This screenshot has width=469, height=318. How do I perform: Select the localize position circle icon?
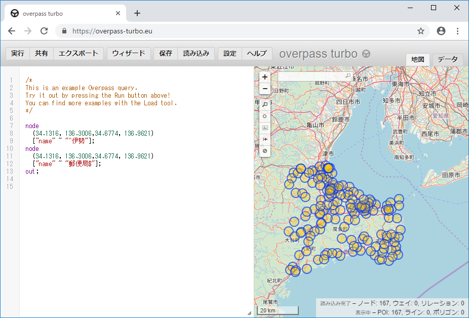(x=264, y=116)
